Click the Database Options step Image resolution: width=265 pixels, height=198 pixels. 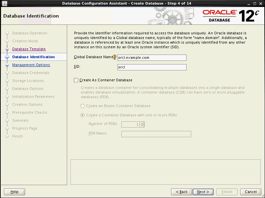click(28, 89)
